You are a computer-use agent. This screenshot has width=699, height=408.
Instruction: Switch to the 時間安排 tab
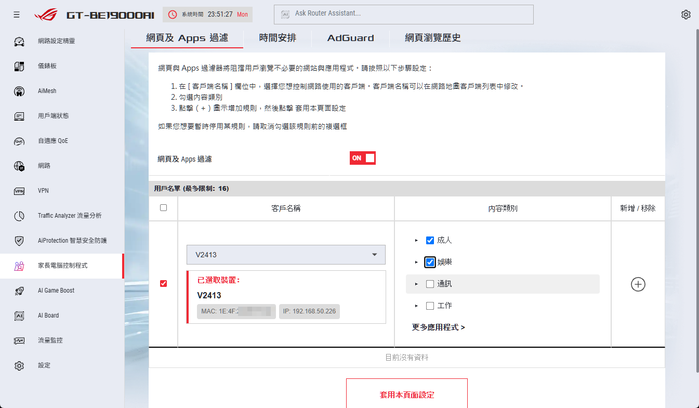tap(278, 38)
